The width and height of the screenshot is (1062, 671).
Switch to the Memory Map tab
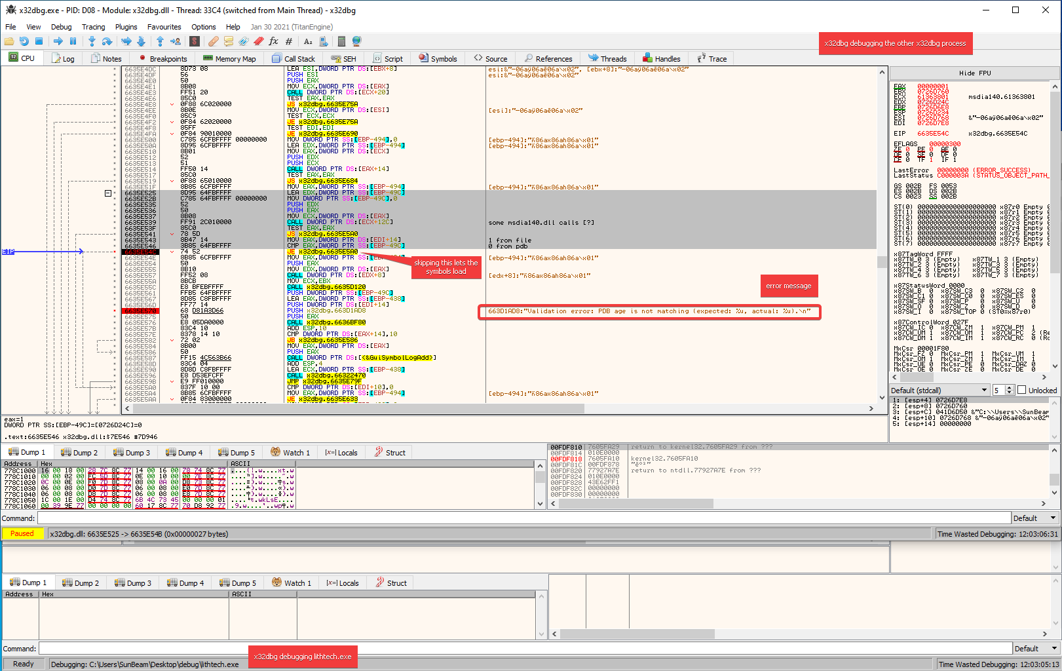click(x=229, y=58)
